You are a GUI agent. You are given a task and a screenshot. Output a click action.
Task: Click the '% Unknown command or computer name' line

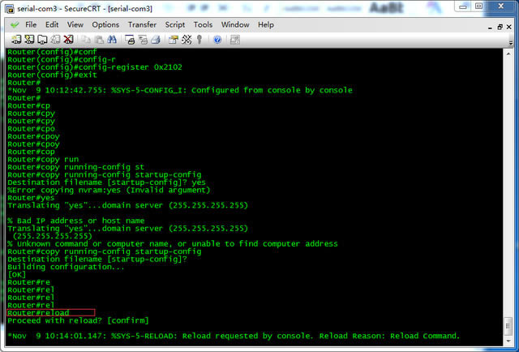(173, 243)
